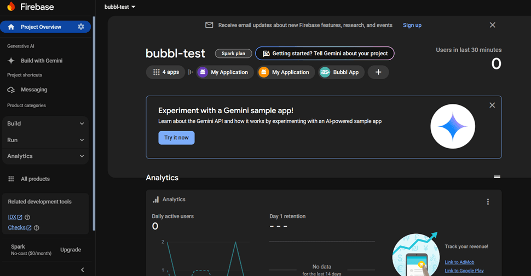Open the bubbl-test project dropdown
Viewport: 531px width, 276px height.
tap(119, 7)
